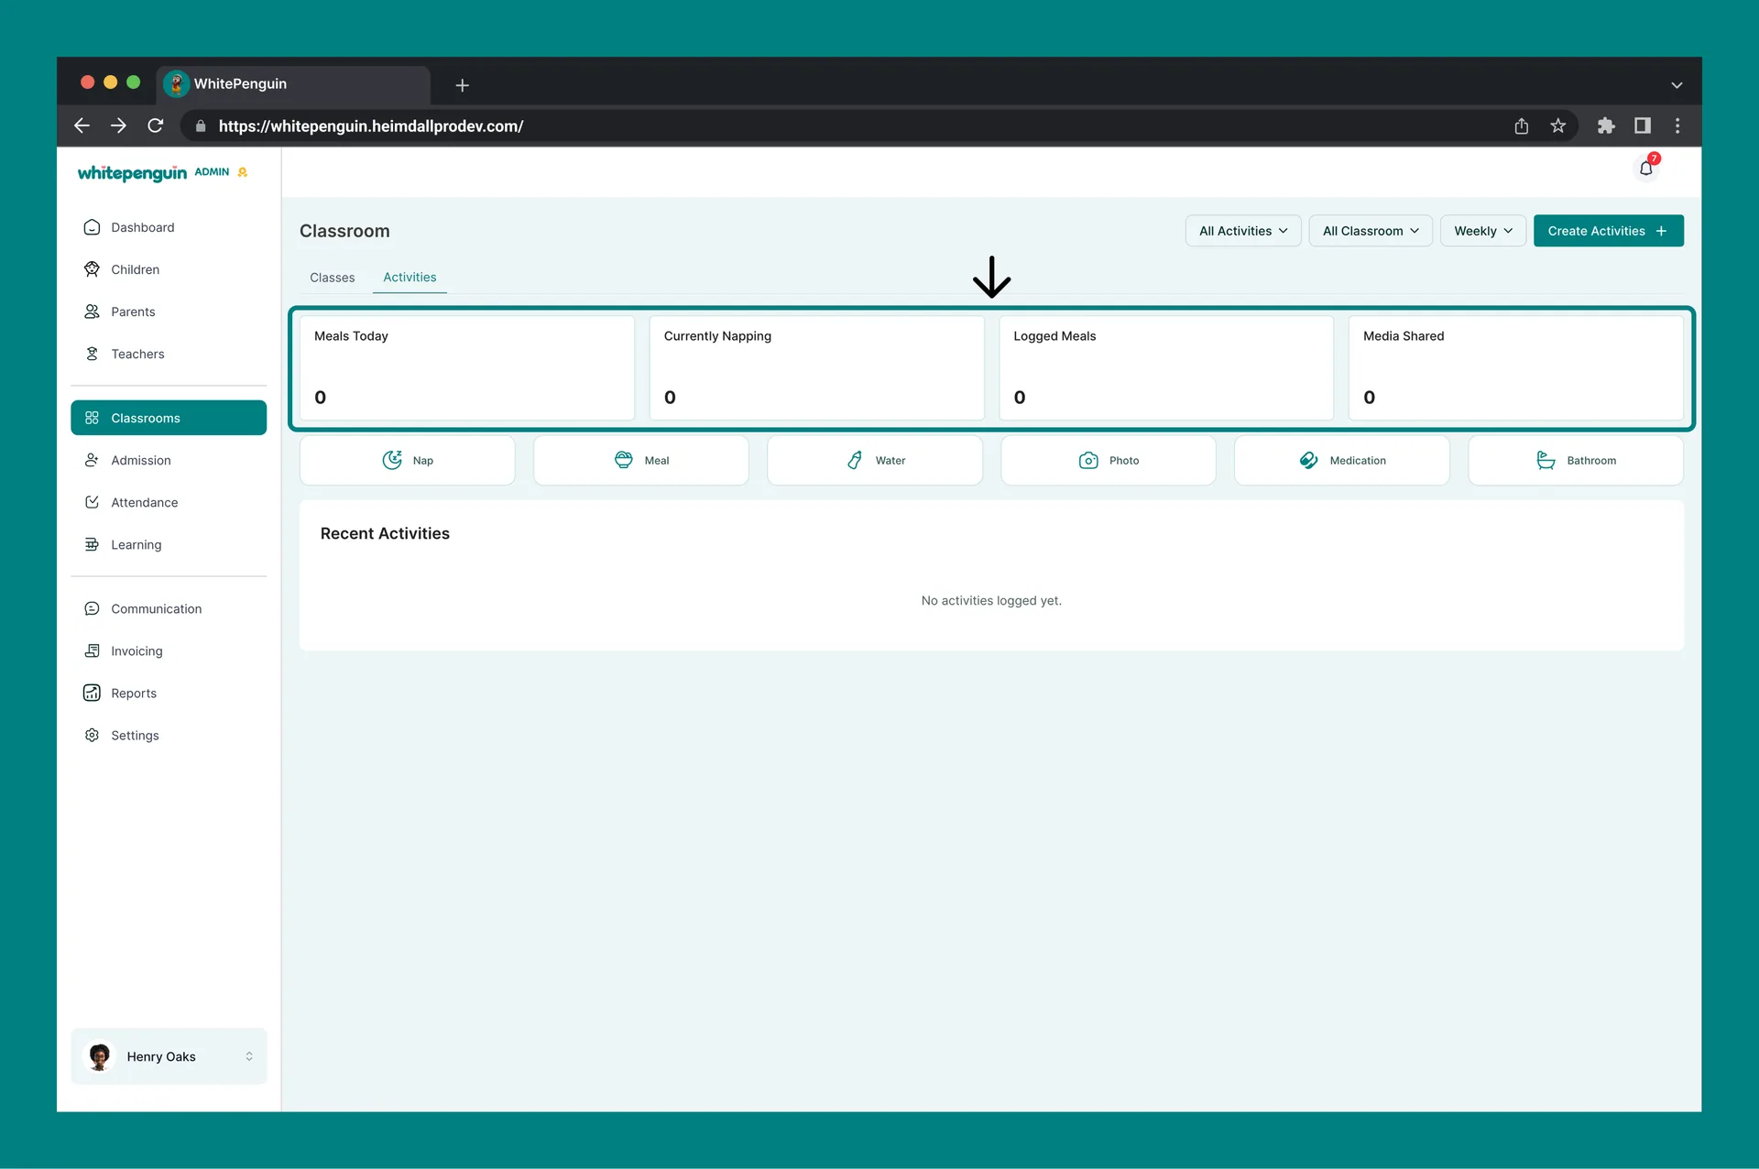
Task: Click the ADMIN badge label
Action: [212, 172]
